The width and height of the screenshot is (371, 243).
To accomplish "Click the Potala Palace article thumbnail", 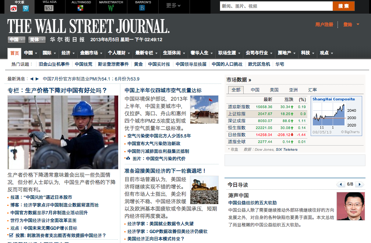I will point(204,110).
